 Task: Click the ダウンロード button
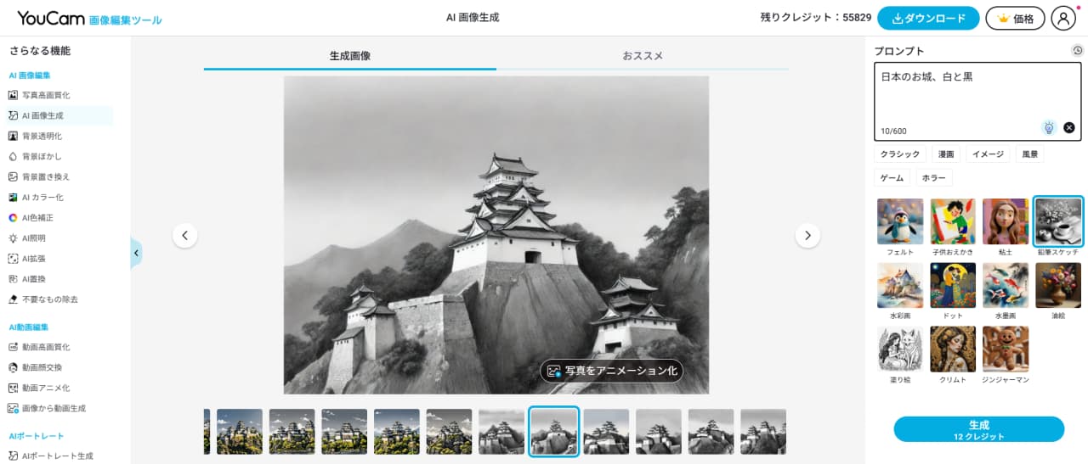[x=928, y=19]
